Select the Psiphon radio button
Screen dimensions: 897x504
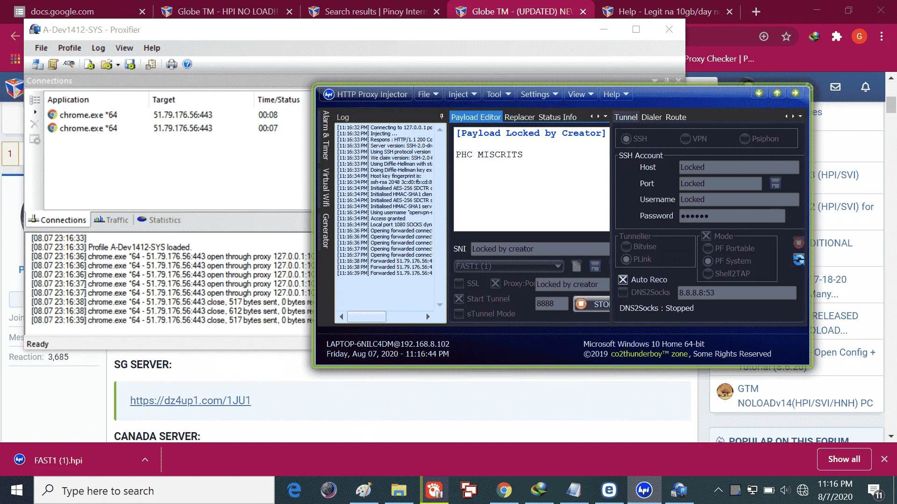(x=745, y=139)
